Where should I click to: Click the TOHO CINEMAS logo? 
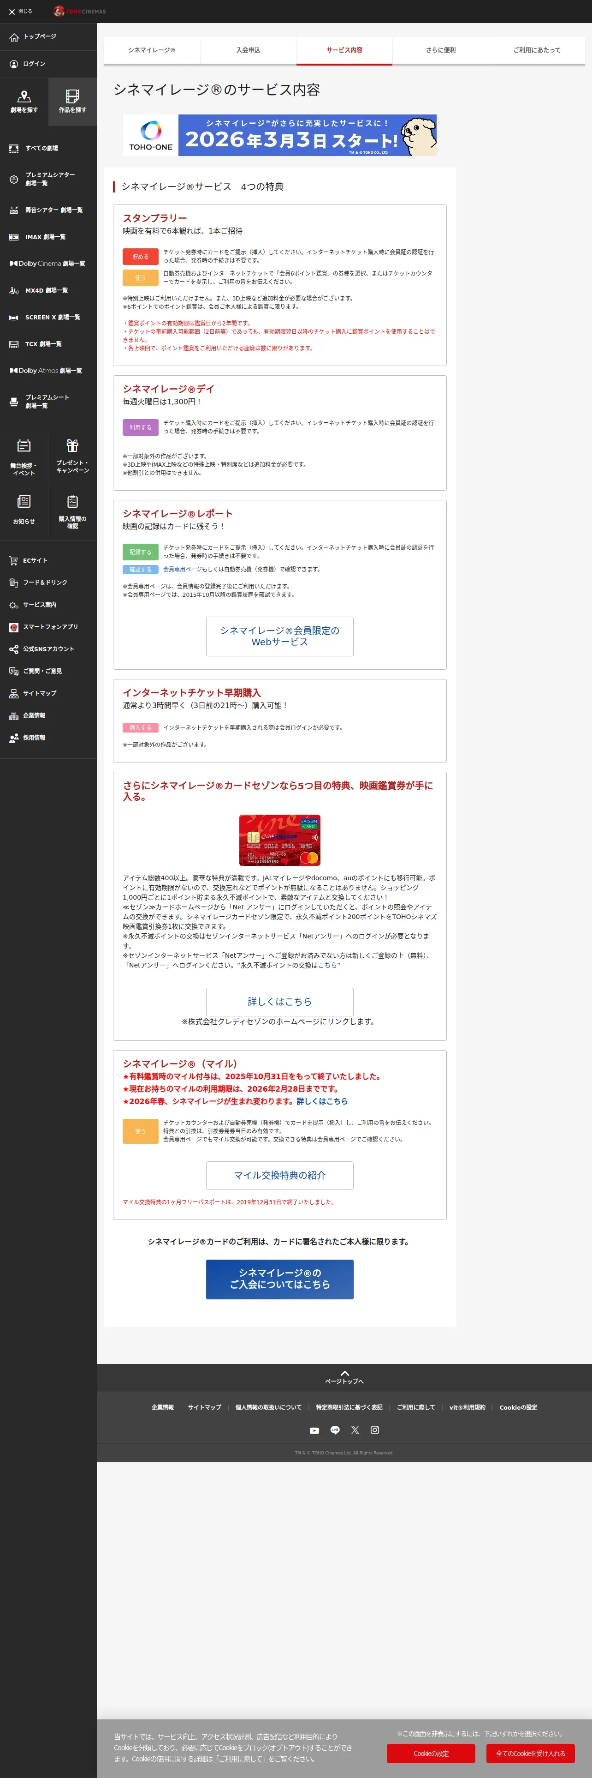point(80,11)
